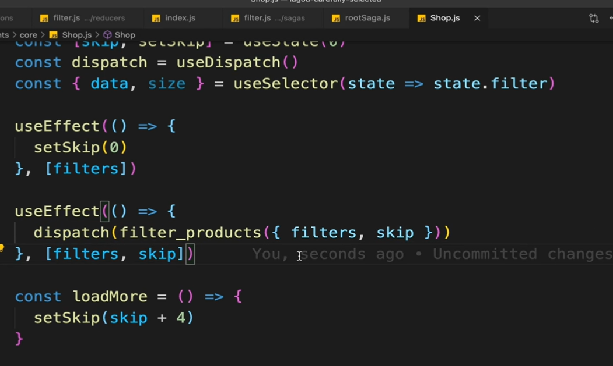Click the JS icon on filter.js sagas tab
The height and width of the screenshot is (366, 613).
[235, 19]
